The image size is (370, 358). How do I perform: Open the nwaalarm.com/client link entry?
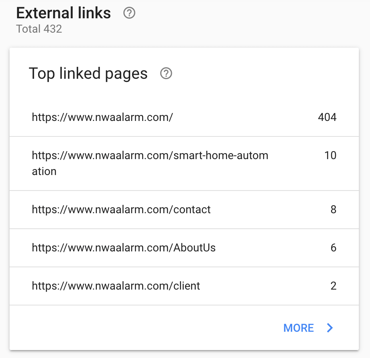tap(116, 286)
